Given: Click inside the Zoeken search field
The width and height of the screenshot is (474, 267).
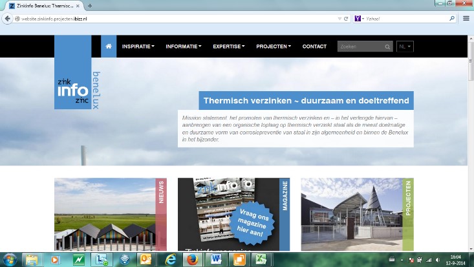Looking at the screenshot, I should pyautogui.click(x=360, y=47).
